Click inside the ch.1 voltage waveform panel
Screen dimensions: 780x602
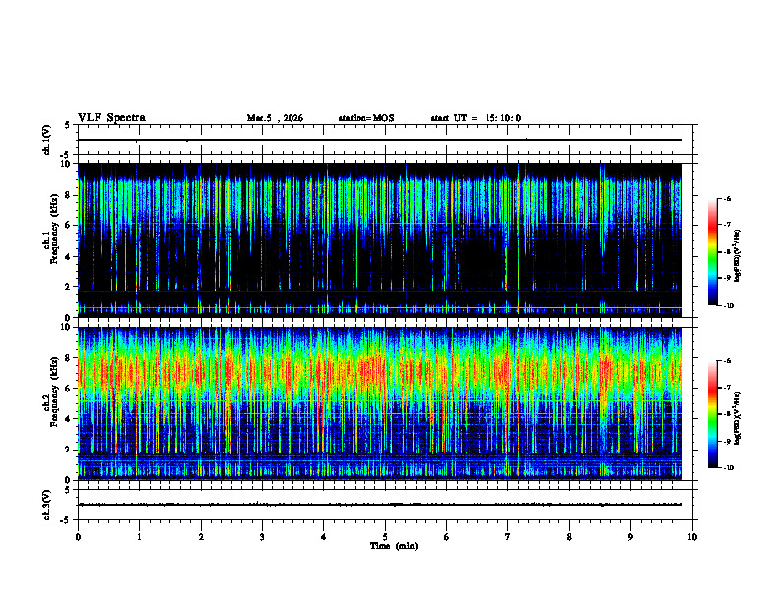pyautogui.click(x=385, y=140)
